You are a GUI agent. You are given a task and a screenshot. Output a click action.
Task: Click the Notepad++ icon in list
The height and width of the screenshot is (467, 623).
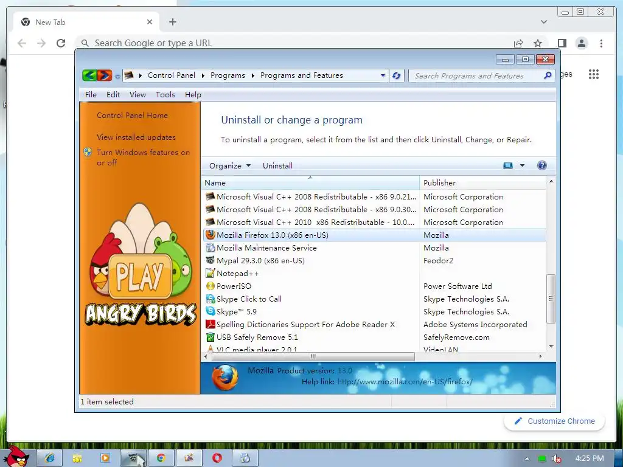click(x=210, y=273)
